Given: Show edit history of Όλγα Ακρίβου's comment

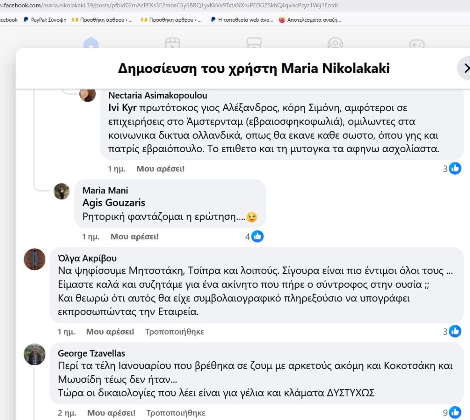Looking at the screenshot, I should tap(175, 331).
